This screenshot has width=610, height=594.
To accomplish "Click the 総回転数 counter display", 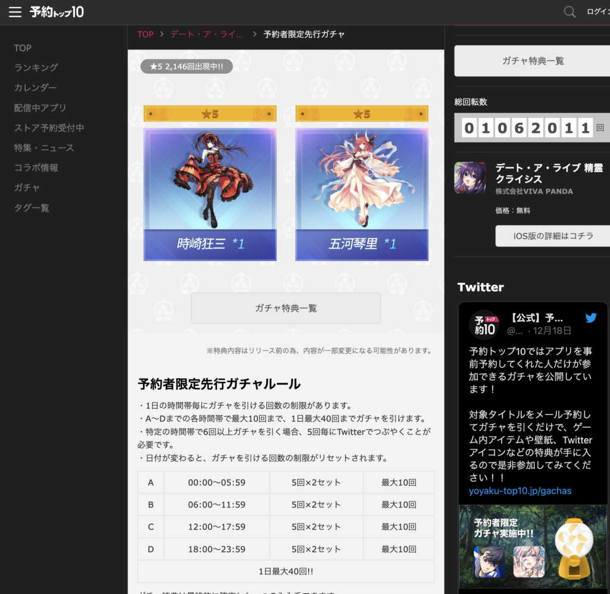I will 532,127.
